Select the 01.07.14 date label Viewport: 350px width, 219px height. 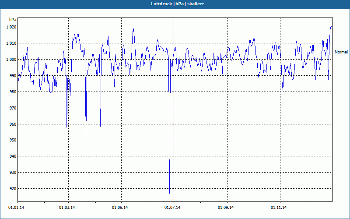tap(172, 208)
